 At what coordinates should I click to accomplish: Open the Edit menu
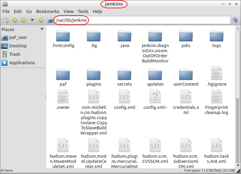pyautogui.click(x=18, y=11)
